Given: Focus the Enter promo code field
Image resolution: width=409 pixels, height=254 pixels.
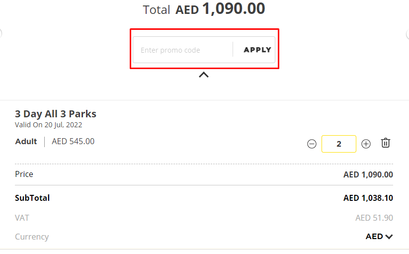Looking at the screenshot, I should 182,50.
